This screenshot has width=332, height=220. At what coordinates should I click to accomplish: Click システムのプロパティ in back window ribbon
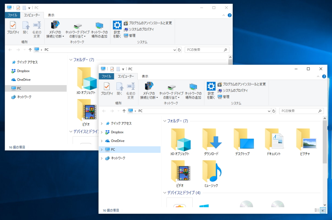coord(141,29)
